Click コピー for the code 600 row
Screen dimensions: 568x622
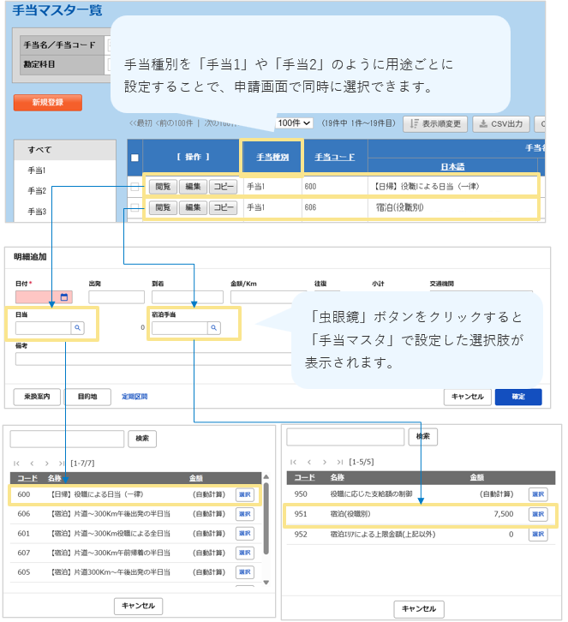[224, 187]
